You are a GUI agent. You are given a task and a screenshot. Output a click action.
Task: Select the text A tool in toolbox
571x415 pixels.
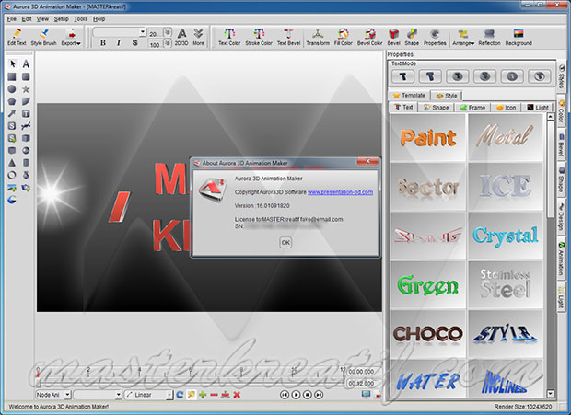point(26,64)
